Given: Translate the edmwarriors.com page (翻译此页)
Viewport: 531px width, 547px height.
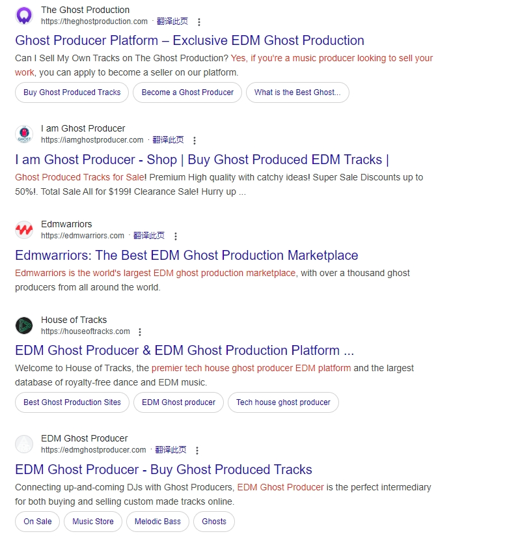Looking at the screenshot, I should pyautogui.click(x=149, y=236).
